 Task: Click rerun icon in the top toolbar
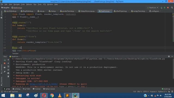pyautogui.click(x=161, y=8)
